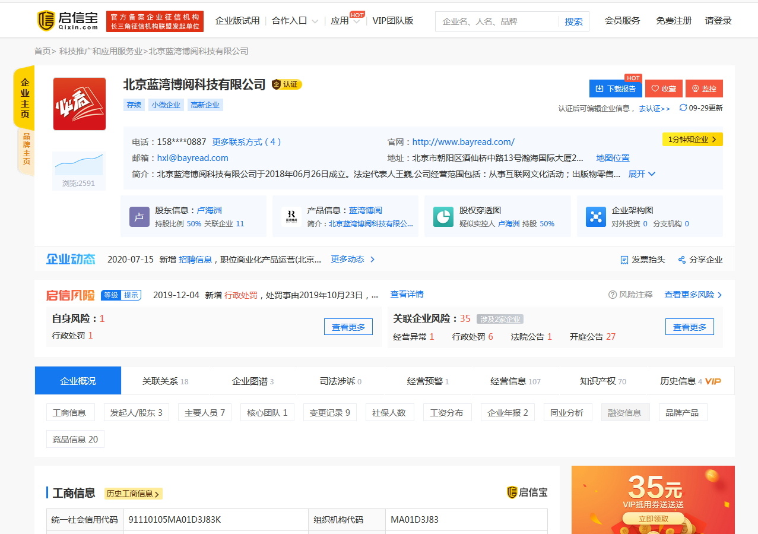
Task: Open 1分钟知企业 yellow button
Action: pyautogui.click(x=693, y=140)
